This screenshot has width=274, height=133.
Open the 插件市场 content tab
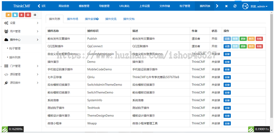point(73,19)
